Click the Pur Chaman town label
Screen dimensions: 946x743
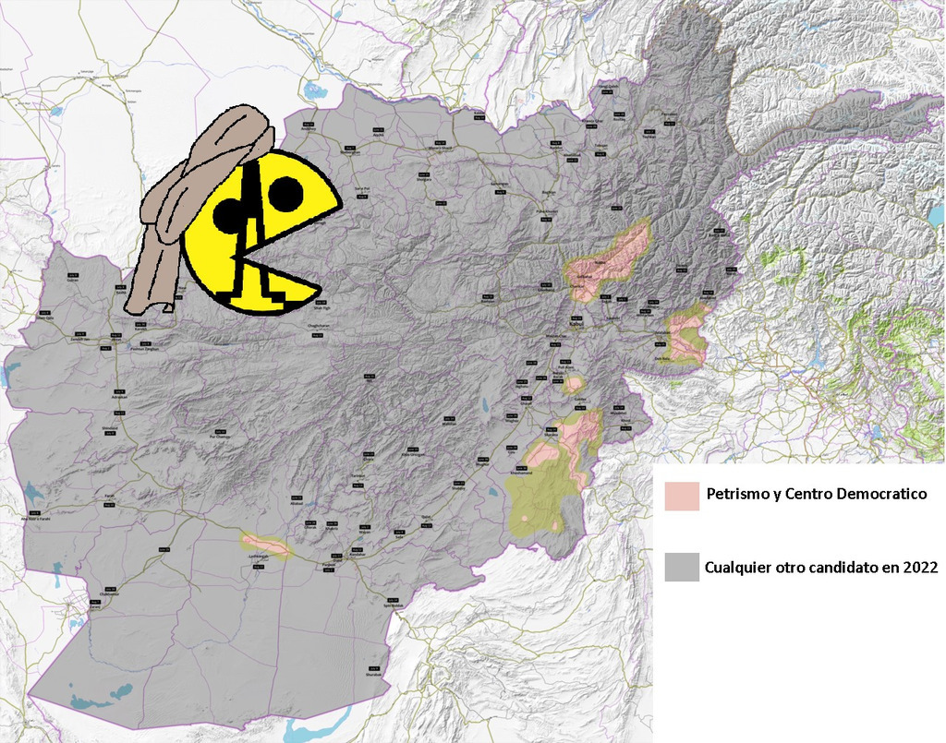point(218,437)
